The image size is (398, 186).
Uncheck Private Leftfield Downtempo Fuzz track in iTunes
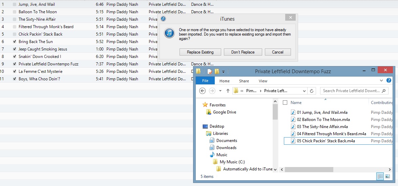click(x=15, y=64)
